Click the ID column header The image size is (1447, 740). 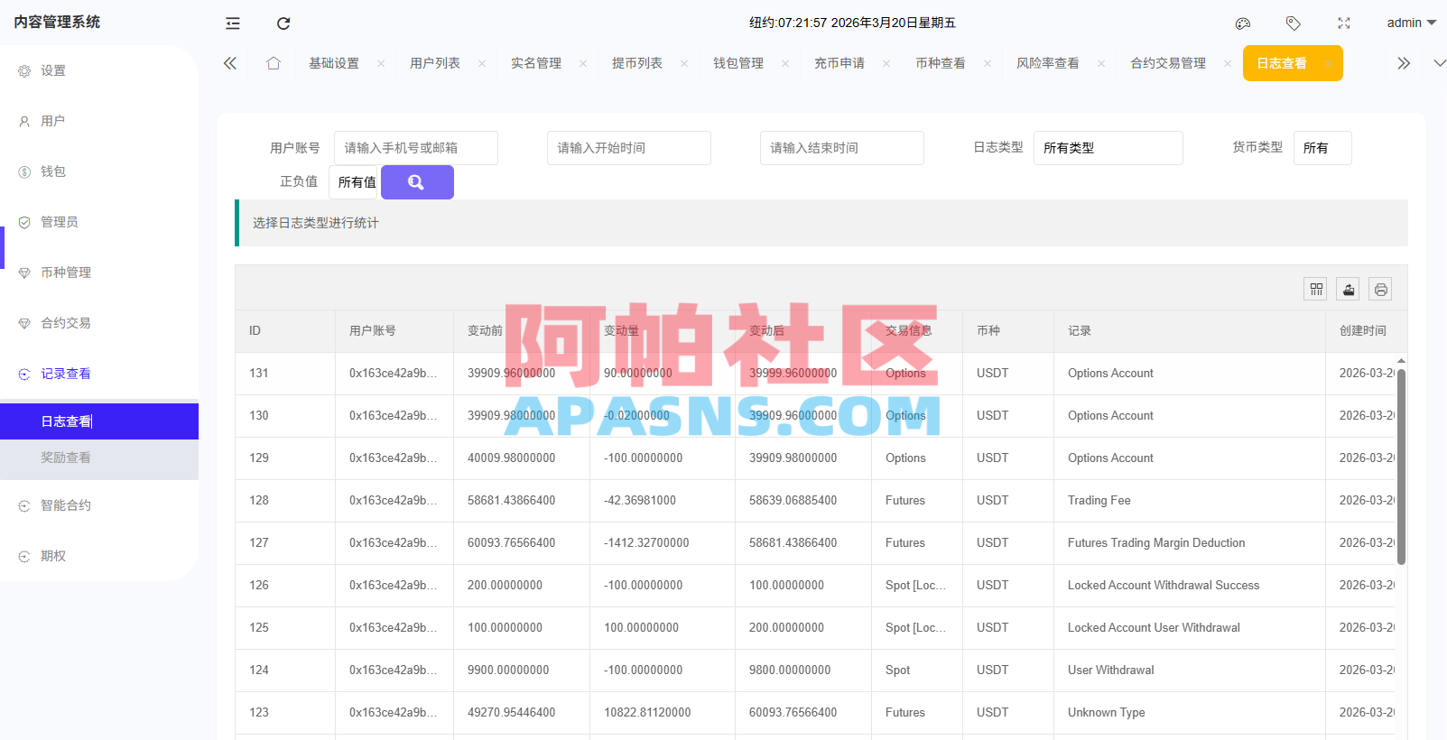tap(285, 331)
